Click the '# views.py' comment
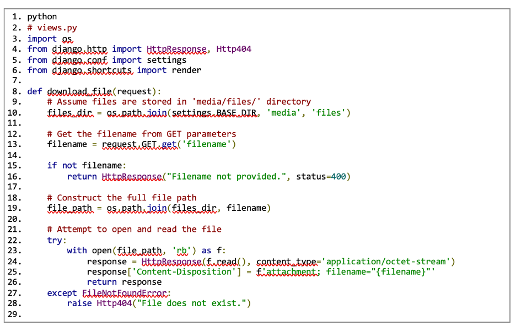 pyautogui.click(x=52, y=28)
